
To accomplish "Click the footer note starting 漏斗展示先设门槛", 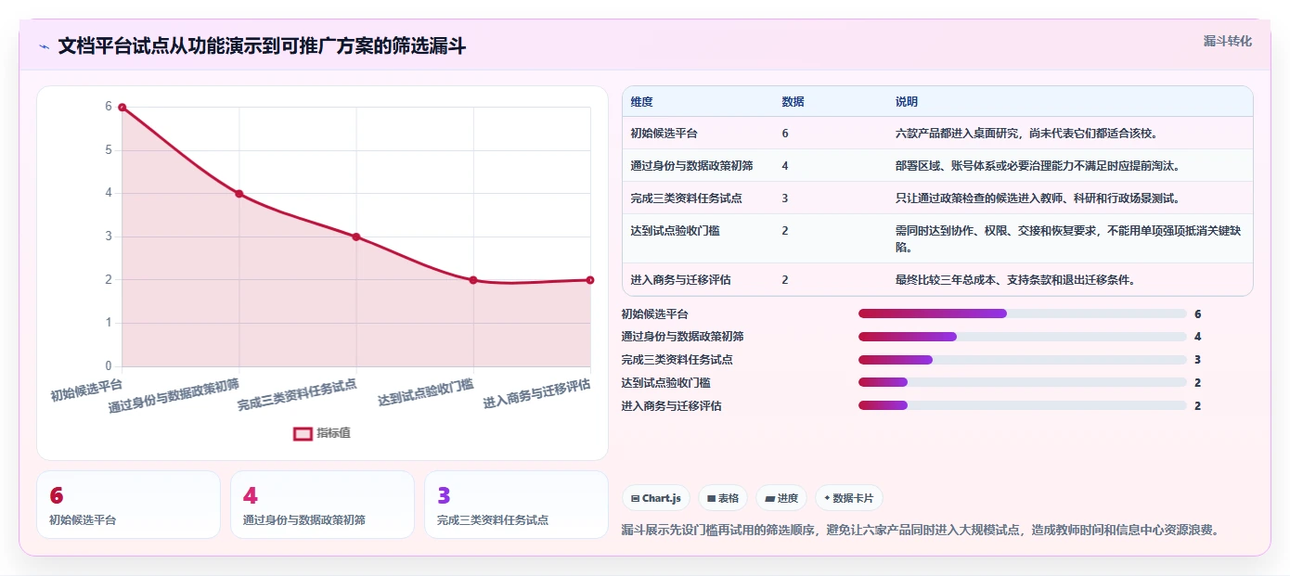I will [x=919, y=530].
